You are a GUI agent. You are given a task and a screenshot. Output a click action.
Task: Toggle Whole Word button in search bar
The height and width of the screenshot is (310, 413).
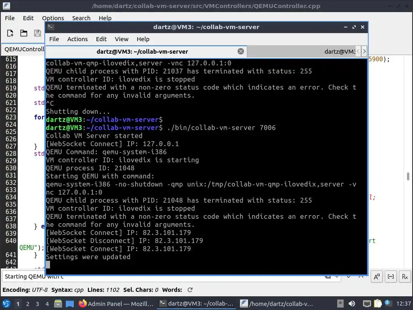391,276
